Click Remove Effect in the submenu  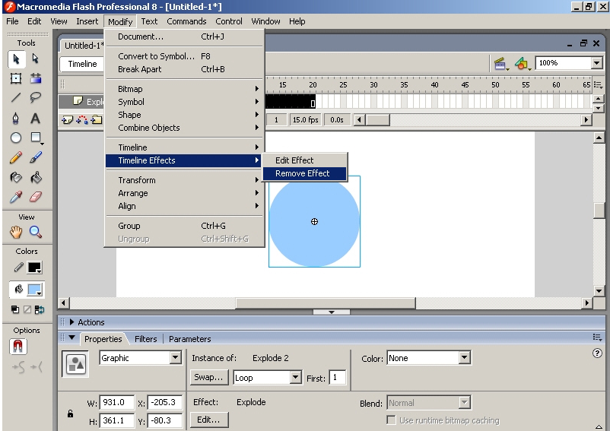(303, 173)
